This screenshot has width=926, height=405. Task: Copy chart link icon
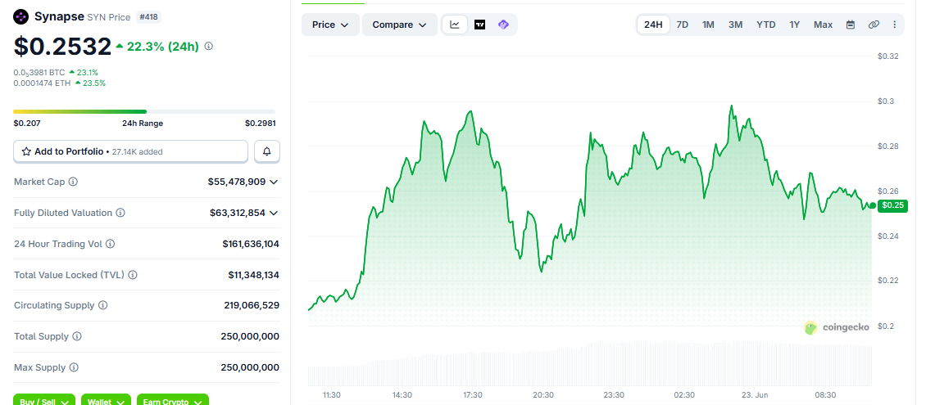tap(874, 25)
